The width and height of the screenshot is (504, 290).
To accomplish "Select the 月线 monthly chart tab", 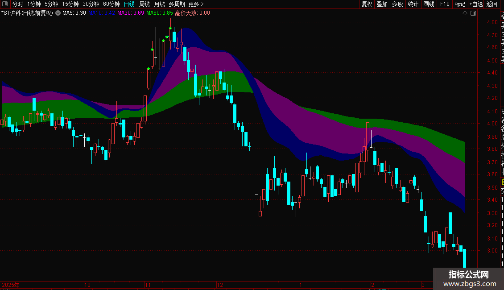I will [x=159, y=4].
